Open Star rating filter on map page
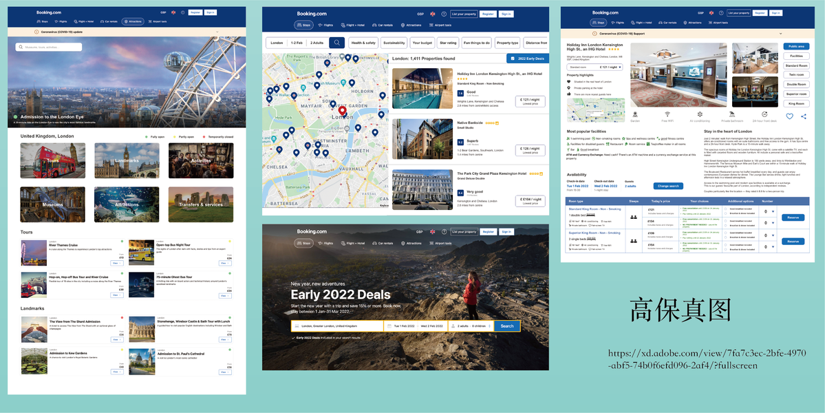The height and width of the screenshot is (413, 825). 448,43
